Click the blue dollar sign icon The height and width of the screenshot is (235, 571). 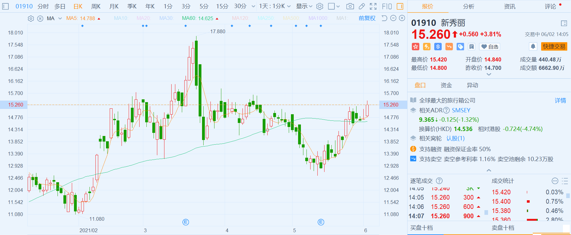point(438,47)
